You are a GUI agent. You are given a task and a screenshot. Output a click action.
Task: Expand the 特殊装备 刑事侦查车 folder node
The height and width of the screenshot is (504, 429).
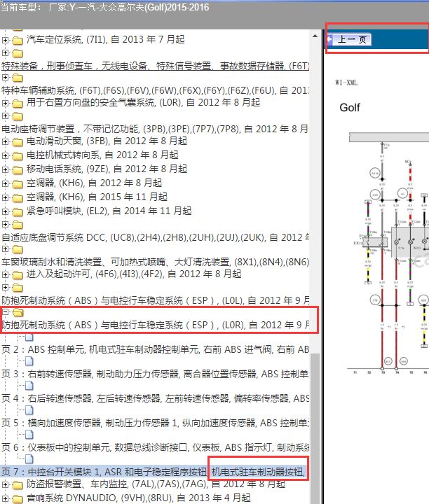point(5,52)
